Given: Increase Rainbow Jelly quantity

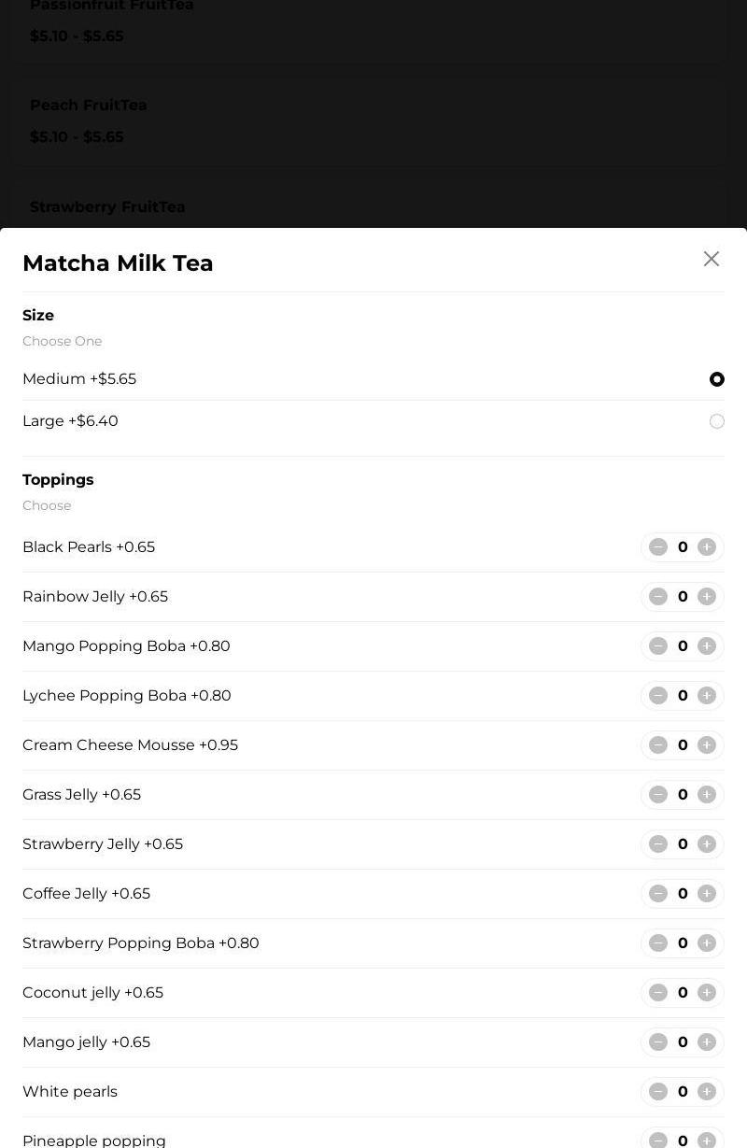Looking at the screenshot, I should coord(707,597).
